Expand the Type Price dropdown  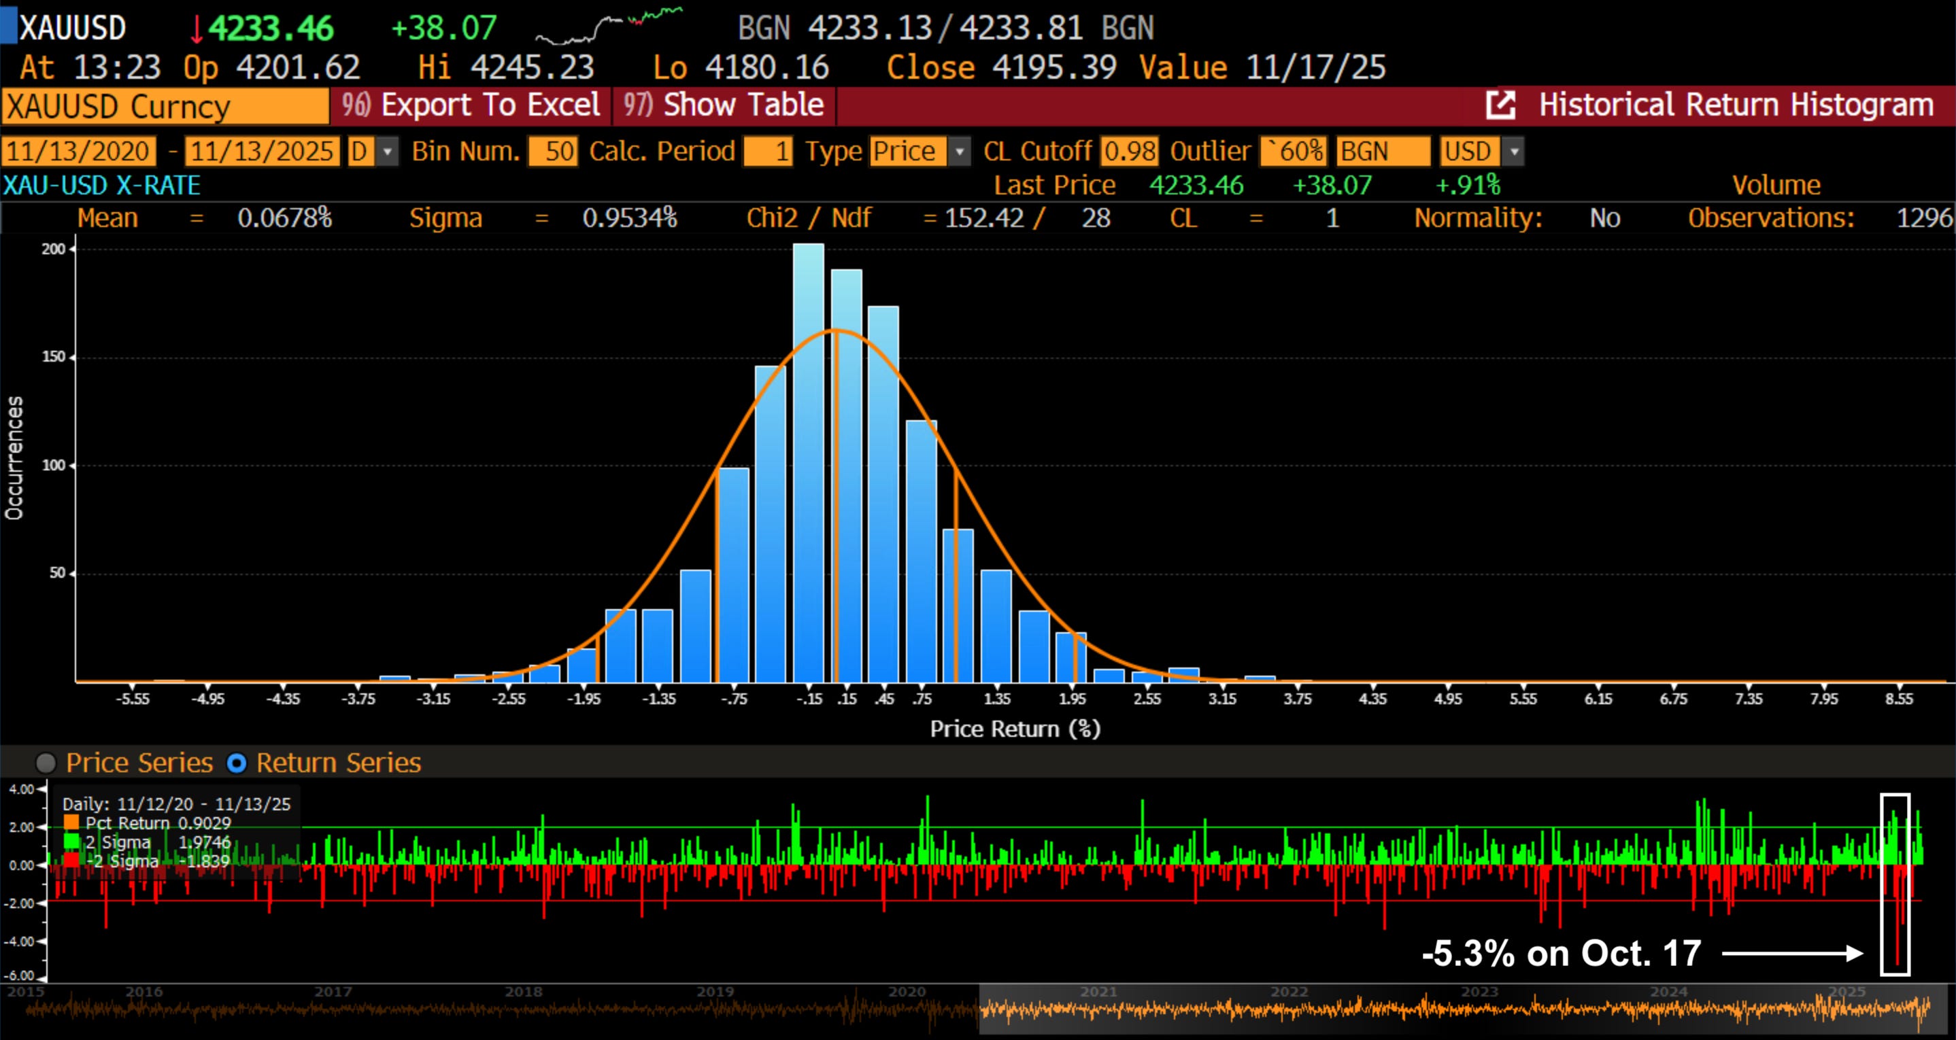[960, 151]
